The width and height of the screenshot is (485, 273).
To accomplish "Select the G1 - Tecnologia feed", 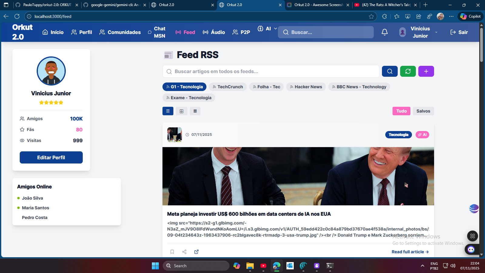I will point(184,87).
